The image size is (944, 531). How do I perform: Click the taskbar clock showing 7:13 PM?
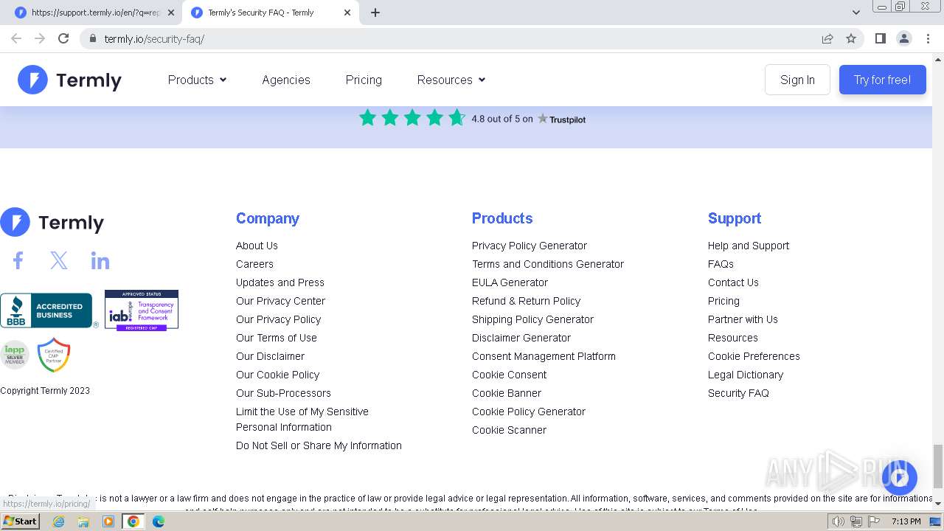point(906,521)
